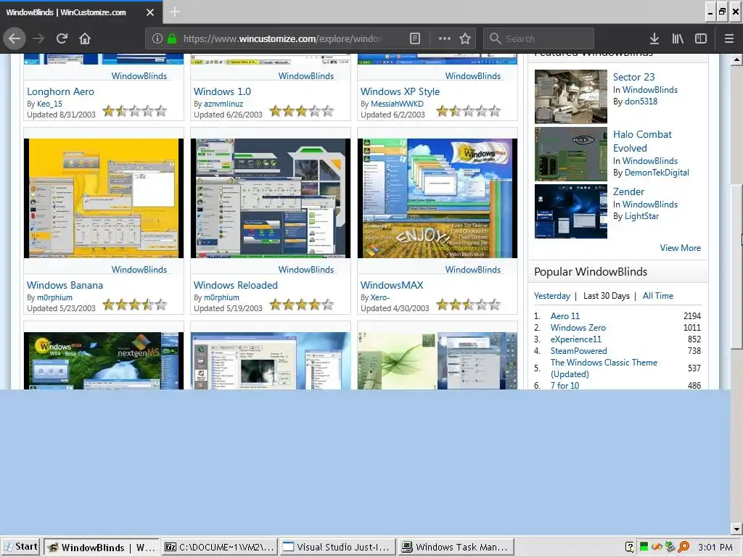Switch popular list to Last 30 Days

(607, 296)
